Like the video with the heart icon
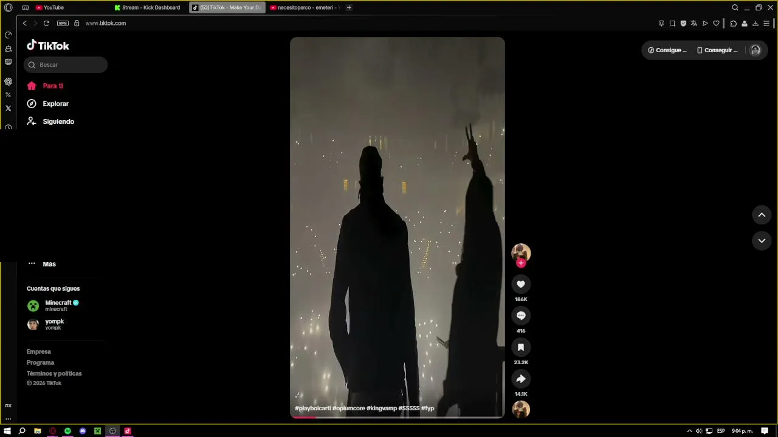This screenshot has width=778, height=437. point(521,284)
